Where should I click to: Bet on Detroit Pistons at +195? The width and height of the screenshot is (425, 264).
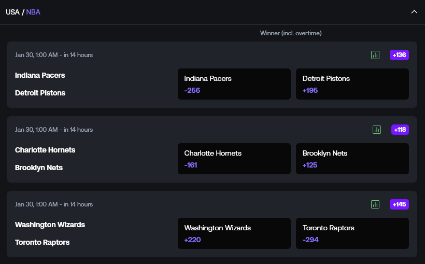point(352,84)
